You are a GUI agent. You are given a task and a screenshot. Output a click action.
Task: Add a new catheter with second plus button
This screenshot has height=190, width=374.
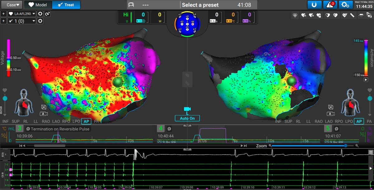3,21
